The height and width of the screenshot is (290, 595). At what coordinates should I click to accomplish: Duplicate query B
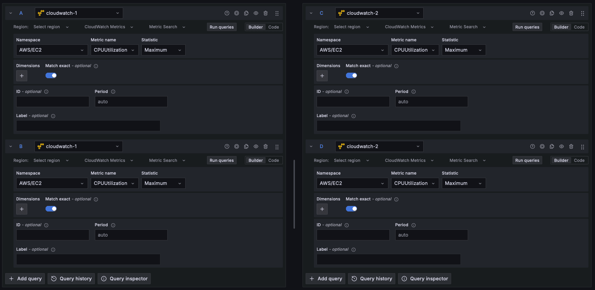pos(246,146)
